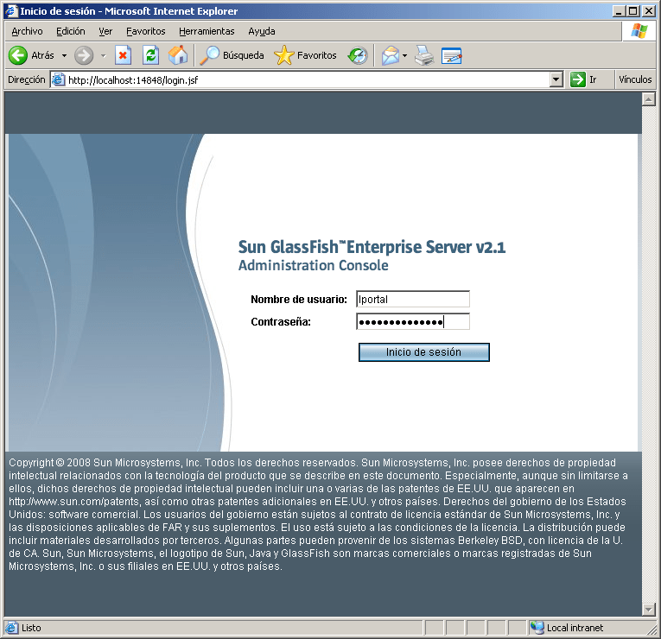This screenshot has height=639, width=661.
Task: Close the Internet Explorer window
Action: (648, 11)
